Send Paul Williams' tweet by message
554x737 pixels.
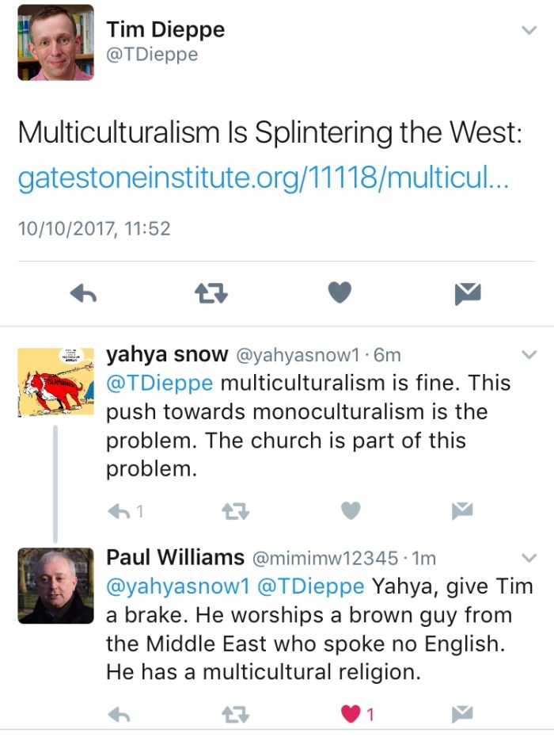(x=462, y=715)
